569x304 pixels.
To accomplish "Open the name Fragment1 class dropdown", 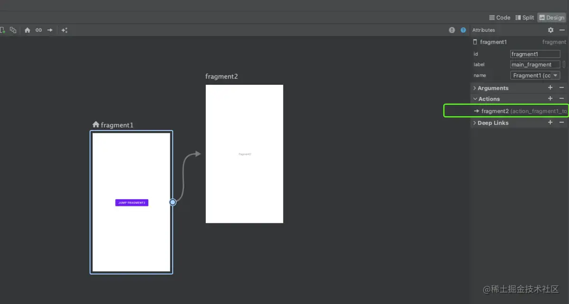I will (535, 75).
